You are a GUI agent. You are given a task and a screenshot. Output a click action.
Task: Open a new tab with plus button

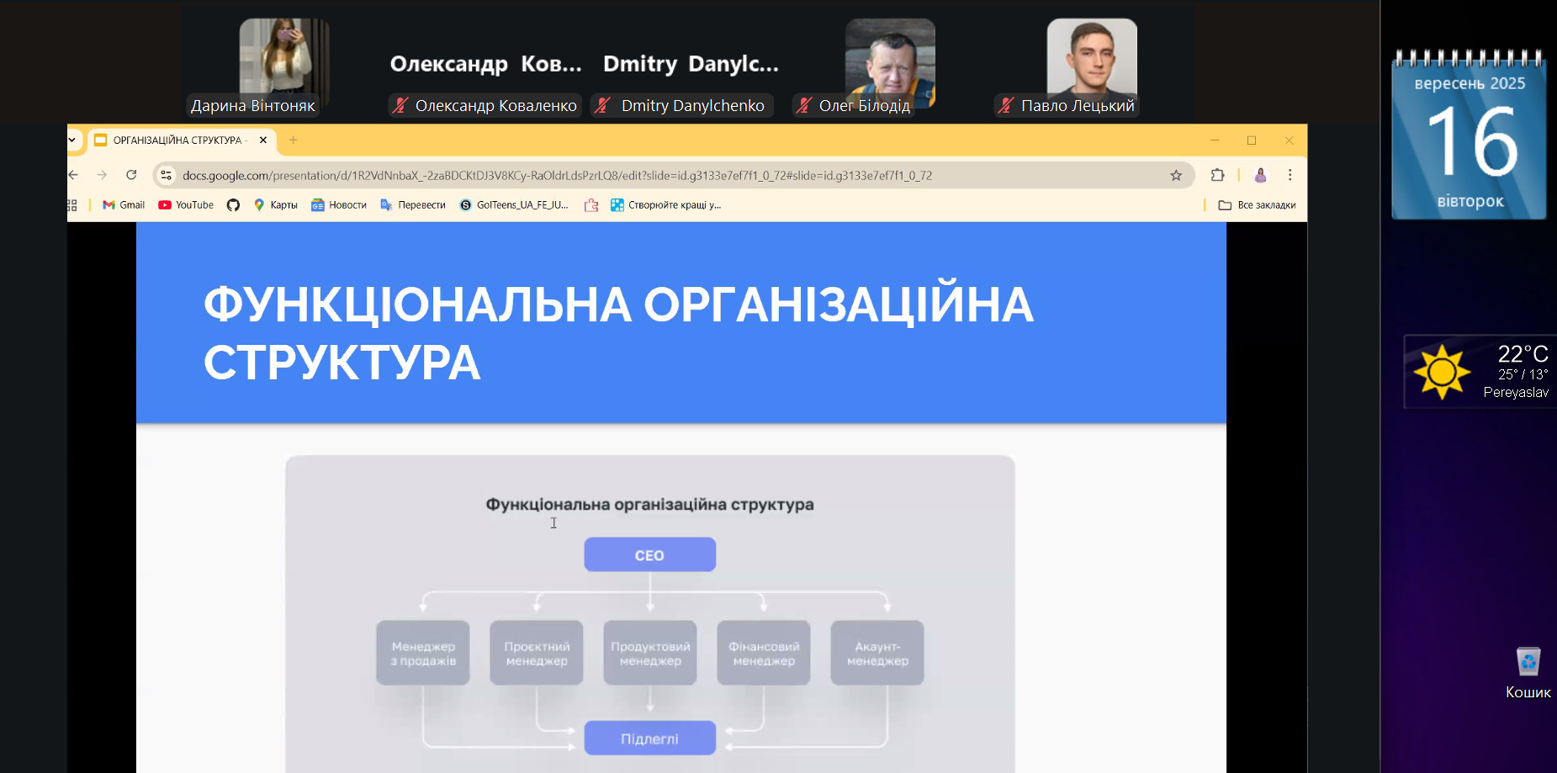click(293, 140)
